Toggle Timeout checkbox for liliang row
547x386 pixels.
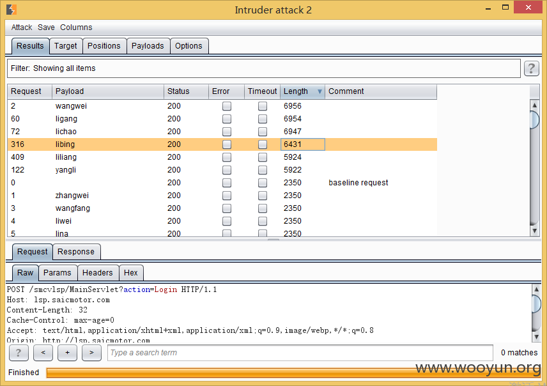click(x=263, y=157)
